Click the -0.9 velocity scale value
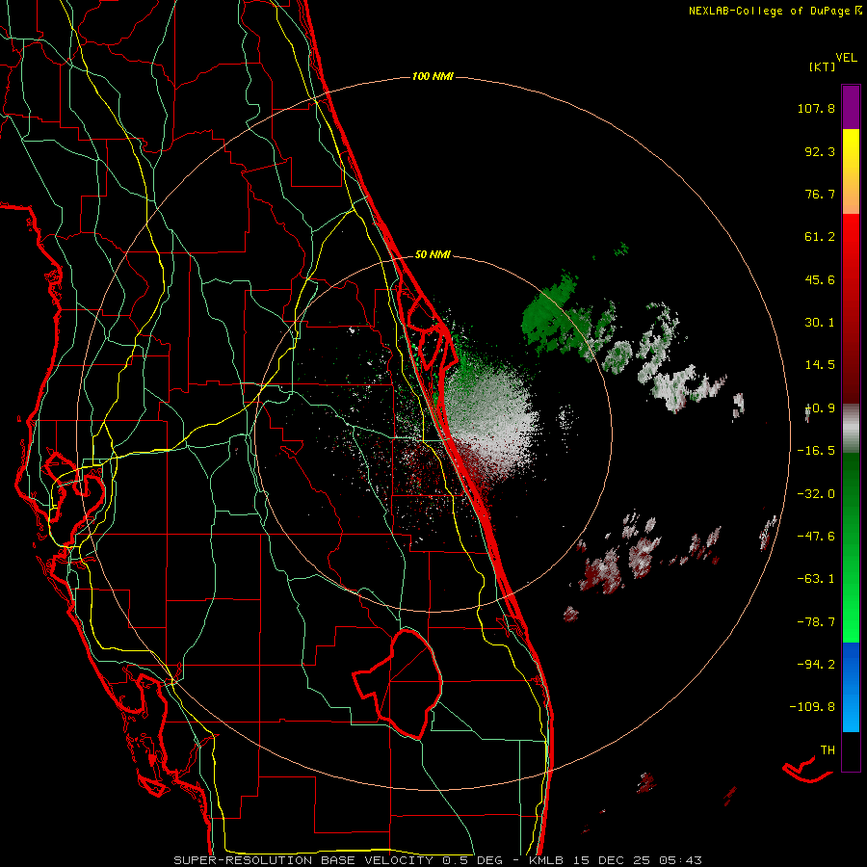The height and width of the screenshot is (867, 867). coord(820,408)
